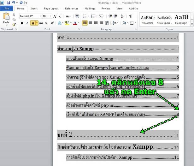Open the Mailings tab

[x=90, y=9]
